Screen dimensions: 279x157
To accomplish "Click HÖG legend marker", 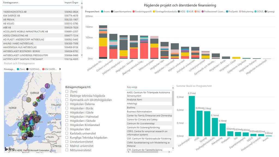I will tap(179, 11).
